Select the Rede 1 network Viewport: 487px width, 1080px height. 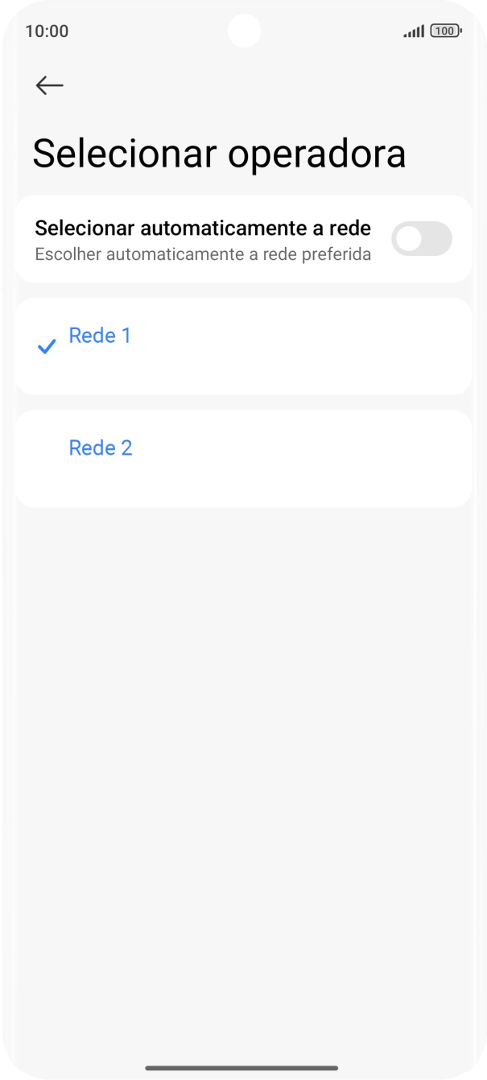(x=100, y=336)
